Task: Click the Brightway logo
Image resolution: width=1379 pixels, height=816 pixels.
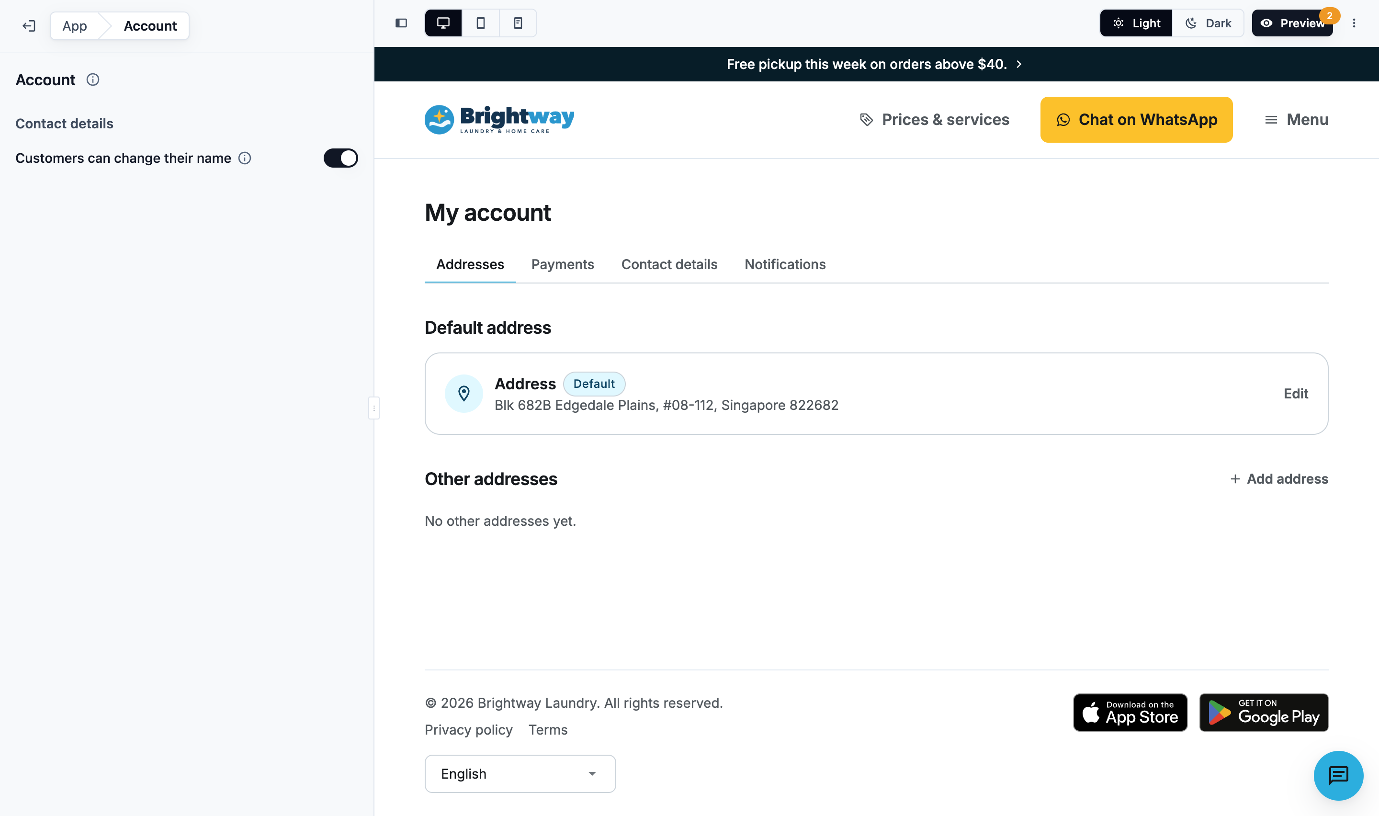Action: pyautogui.click(x=499, y=119)
